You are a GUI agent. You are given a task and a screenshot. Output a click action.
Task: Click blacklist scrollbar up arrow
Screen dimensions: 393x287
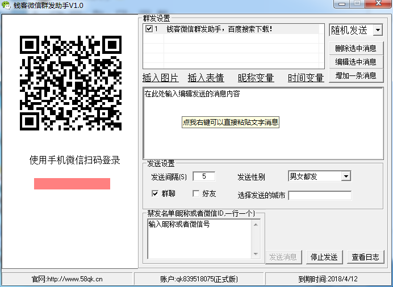tap(256, 225)
